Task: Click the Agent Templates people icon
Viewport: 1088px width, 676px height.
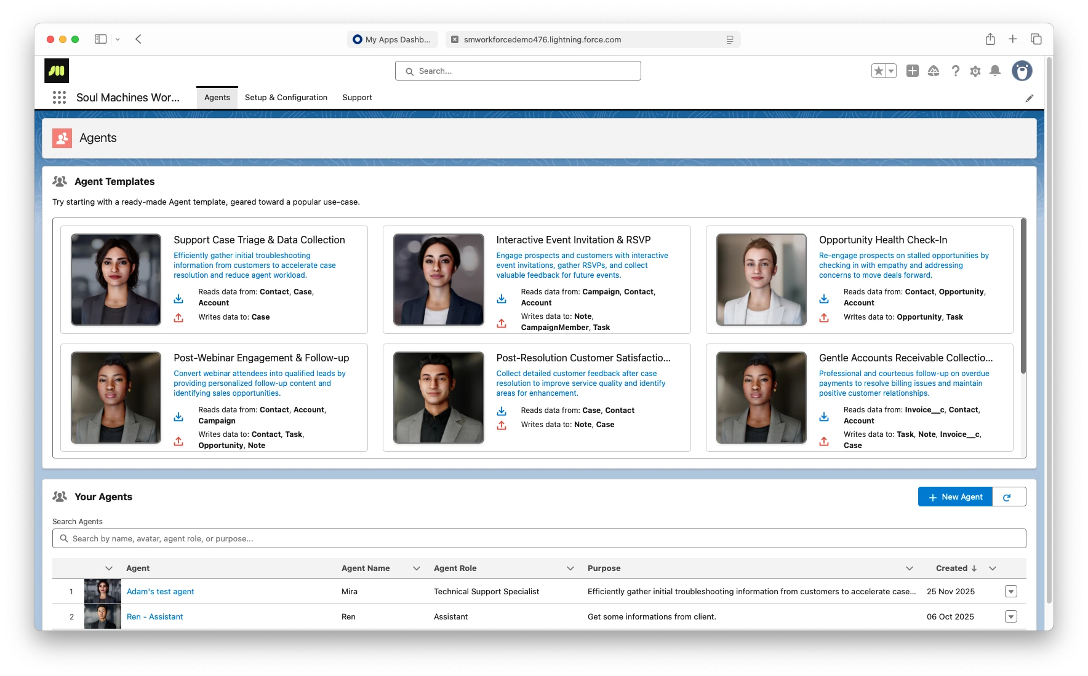Action: click(60, 181)
